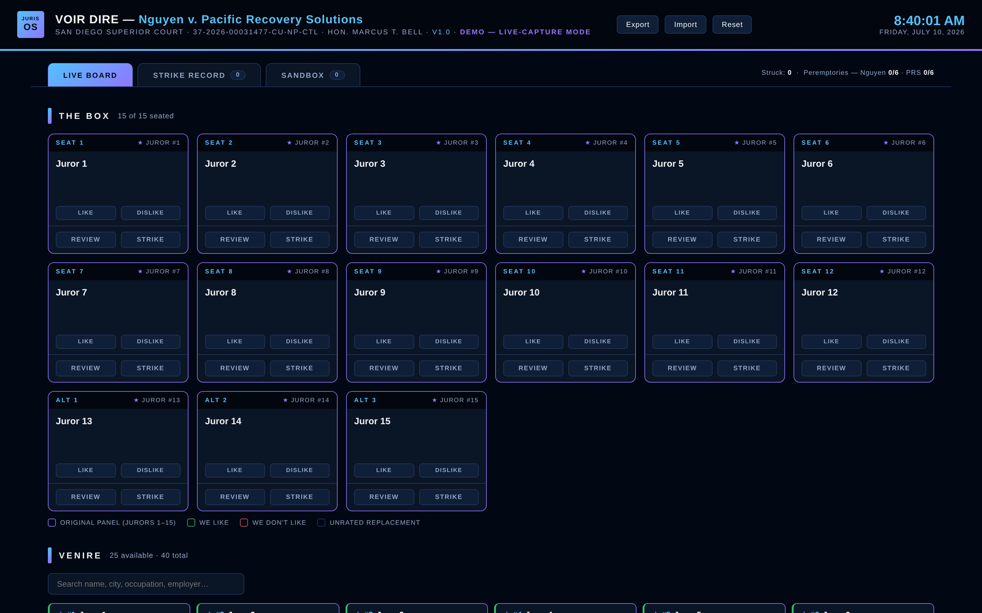Strike Juror 15 from Alt 3
This screenshot has width=982, height=613.
tap(449, 497)
